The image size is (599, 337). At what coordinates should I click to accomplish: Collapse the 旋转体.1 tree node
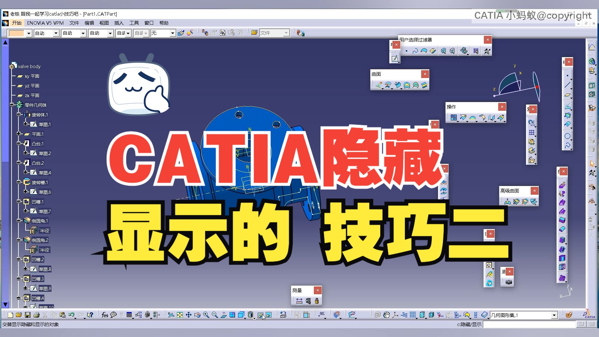(x=18, y=114)
